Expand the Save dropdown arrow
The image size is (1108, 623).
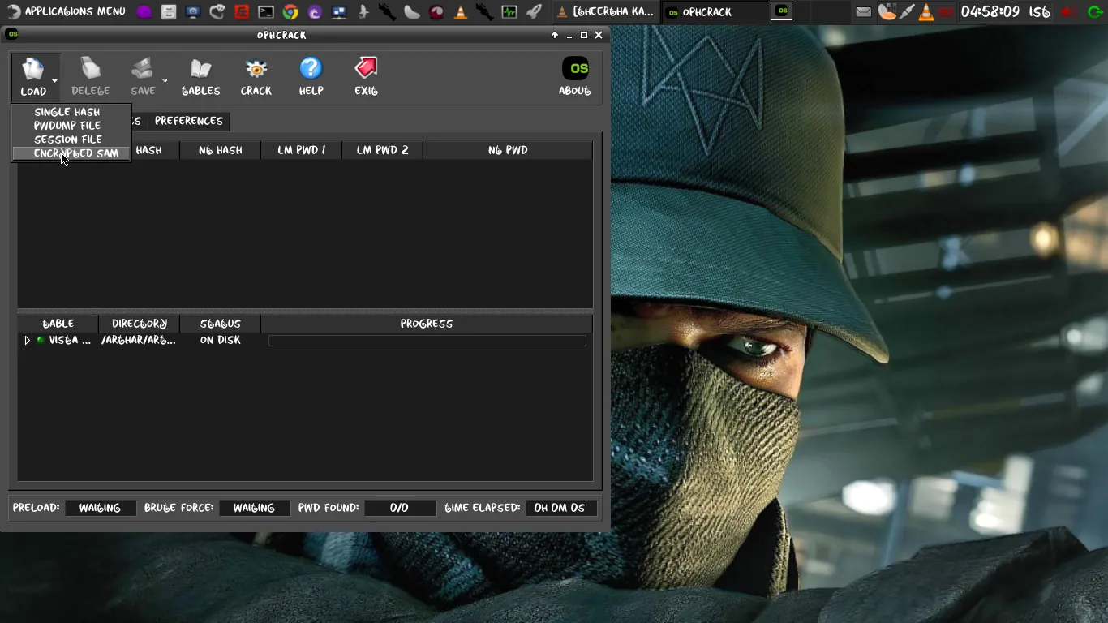tap(165, 81)
